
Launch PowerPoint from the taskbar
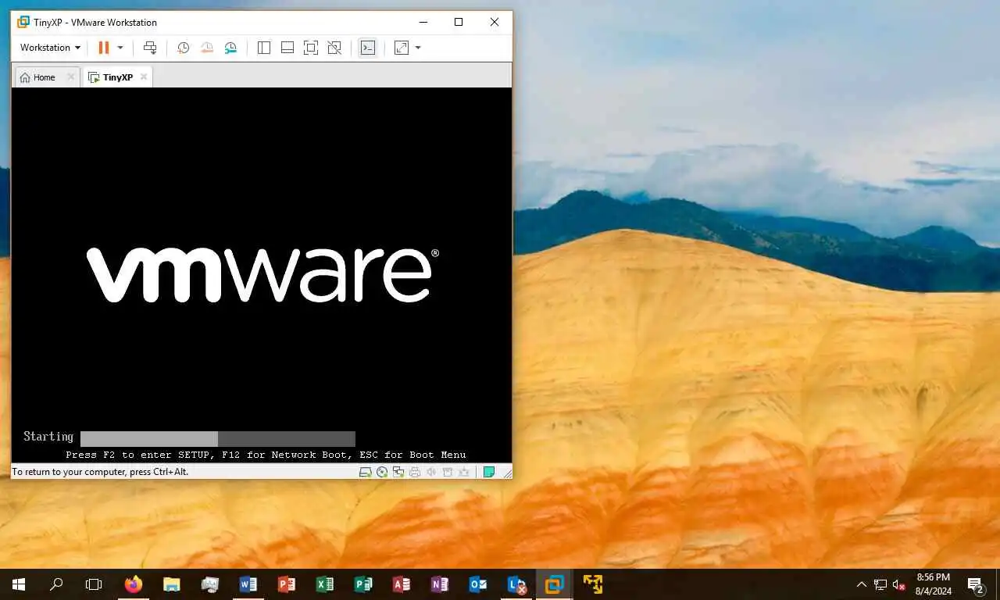coord(287,584)
